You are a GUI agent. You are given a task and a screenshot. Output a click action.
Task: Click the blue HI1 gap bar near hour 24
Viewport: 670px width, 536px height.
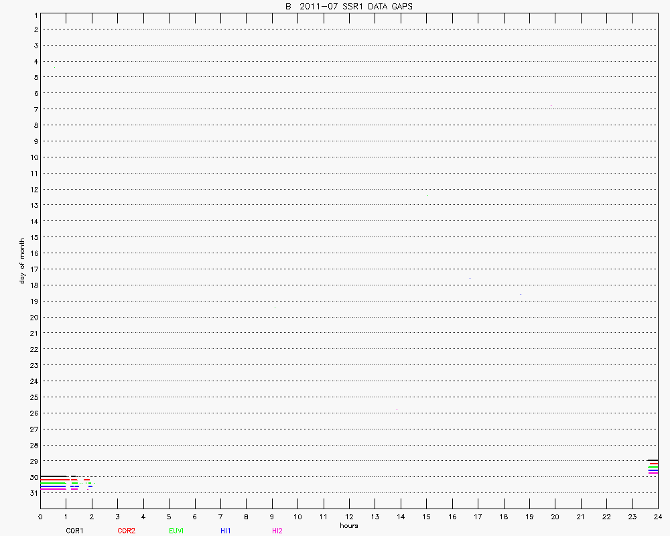click(x=653, y=470)
